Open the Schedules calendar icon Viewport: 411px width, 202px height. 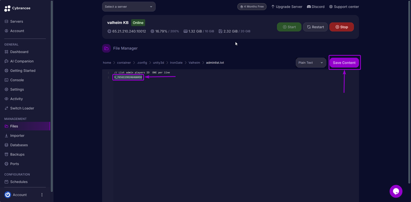(6, 182)
